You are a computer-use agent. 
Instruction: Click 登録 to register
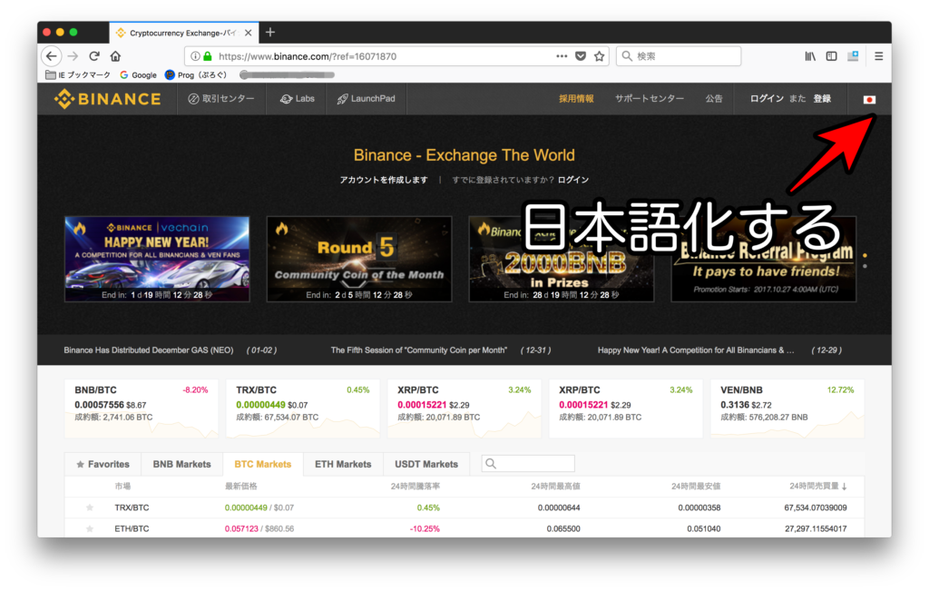(x=822, y=98)
